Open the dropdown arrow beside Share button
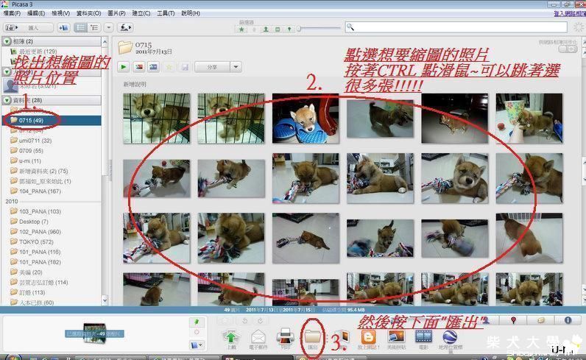 [x=236, y=67]
